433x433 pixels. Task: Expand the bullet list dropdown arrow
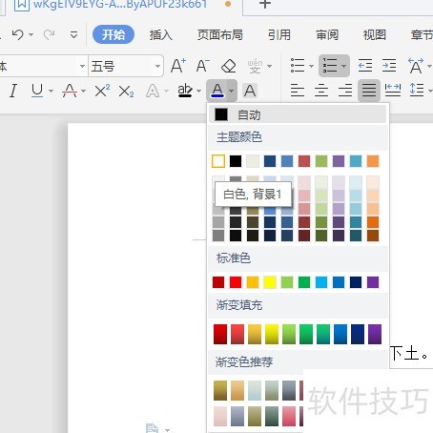pyautogui.click(x=311, y=66)
